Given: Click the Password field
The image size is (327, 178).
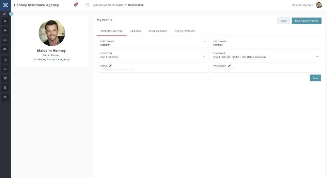Looking at the screenshot, I should coord(266,68).
